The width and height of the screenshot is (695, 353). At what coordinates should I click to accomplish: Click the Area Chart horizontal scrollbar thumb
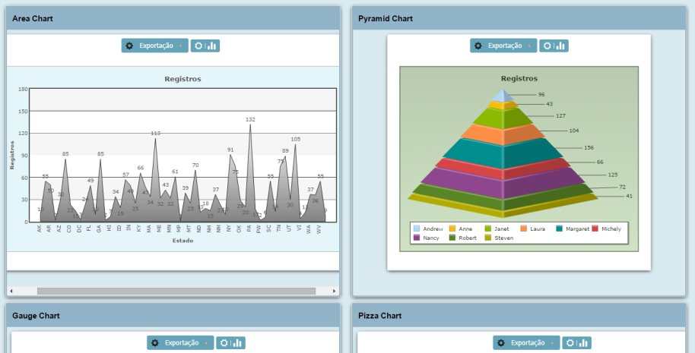pos(176,291)
